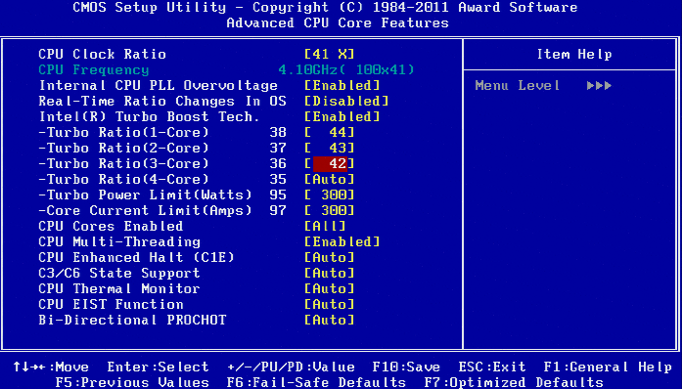Open CPU EIST Function option

tap(329, 305)
